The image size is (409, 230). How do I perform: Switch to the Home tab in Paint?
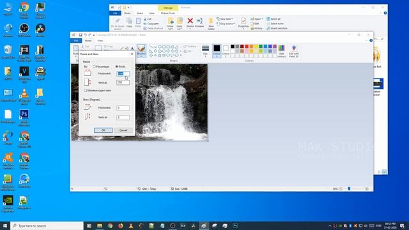click(x=88, y=41)
